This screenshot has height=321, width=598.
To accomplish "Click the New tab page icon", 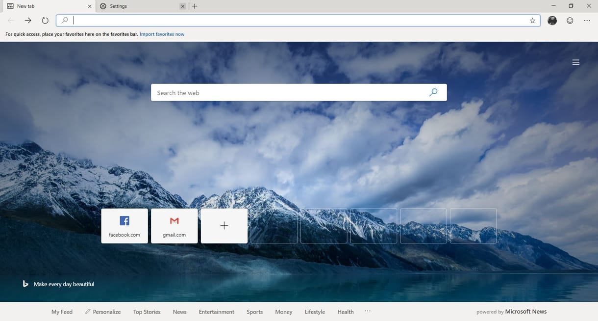I will [10, 6].
